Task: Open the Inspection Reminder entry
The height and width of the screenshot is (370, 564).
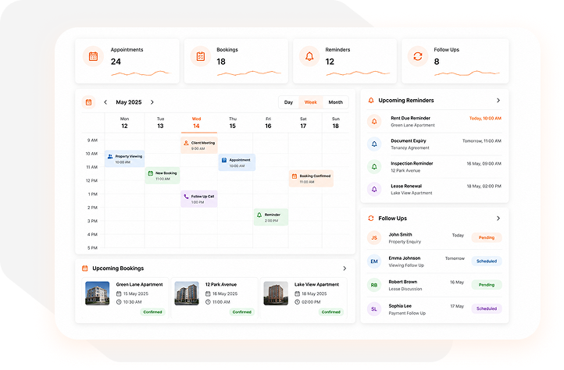Action: click(x=434, y=167)
